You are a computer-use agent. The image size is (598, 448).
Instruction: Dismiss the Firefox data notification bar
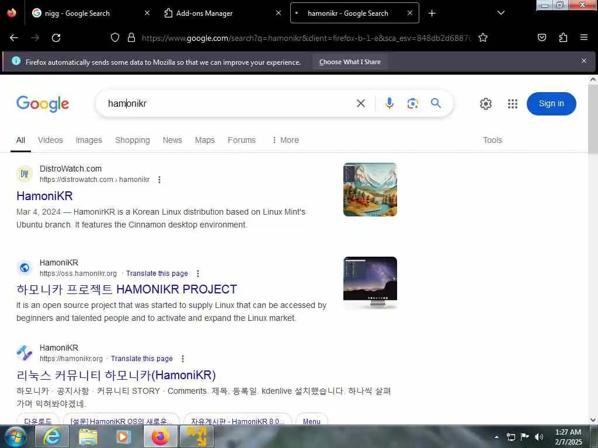(584, 61)
